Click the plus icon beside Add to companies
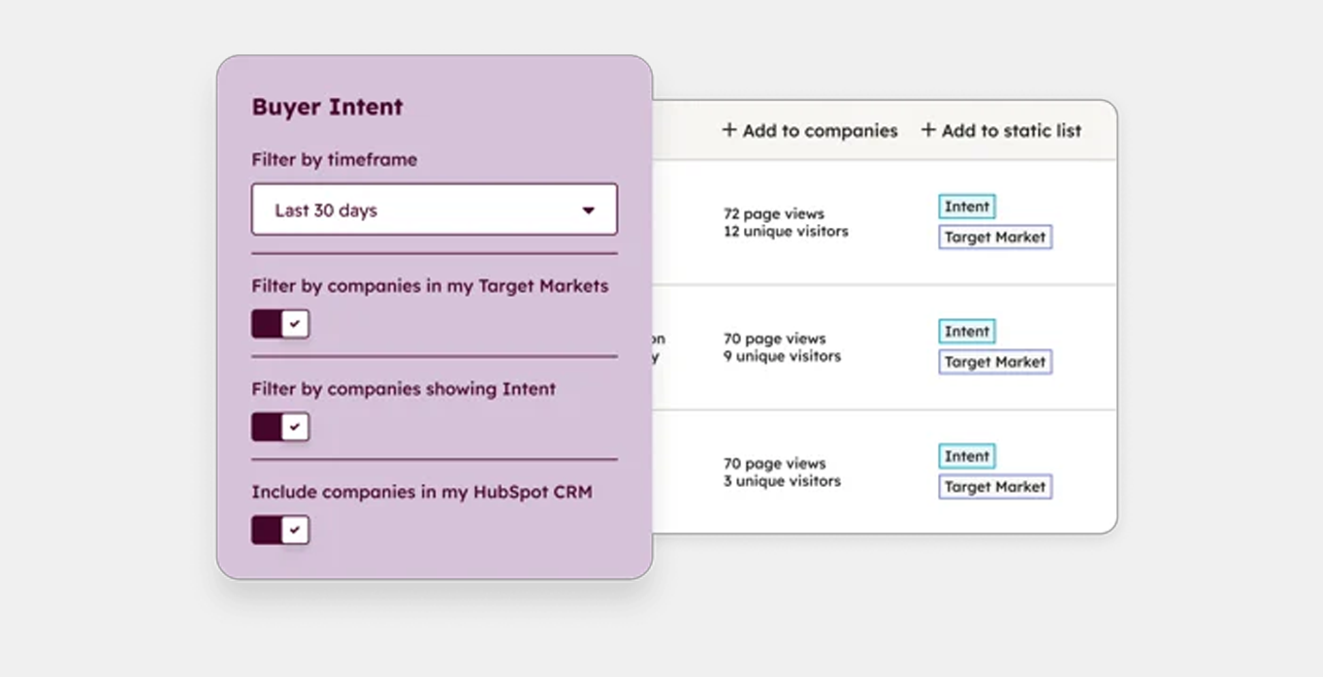1323x677 pixels. point(729,130)
